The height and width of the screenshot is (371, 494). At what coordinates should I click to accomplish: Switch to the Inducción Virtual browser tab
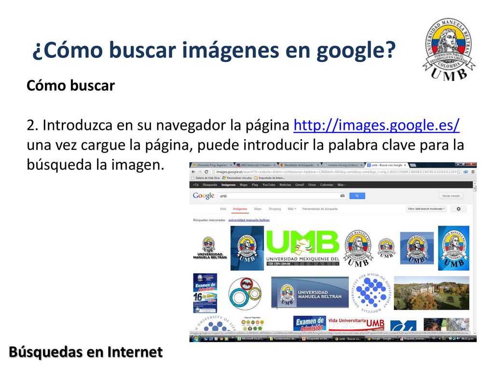point(256,165)
